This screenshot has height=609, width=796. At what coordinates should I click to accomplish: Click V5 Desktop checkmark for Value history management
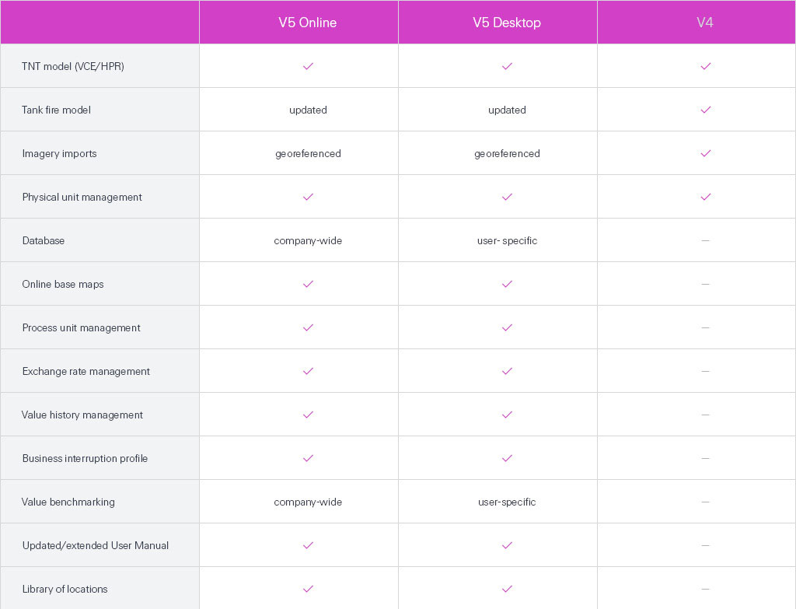(x=507, y=415)
